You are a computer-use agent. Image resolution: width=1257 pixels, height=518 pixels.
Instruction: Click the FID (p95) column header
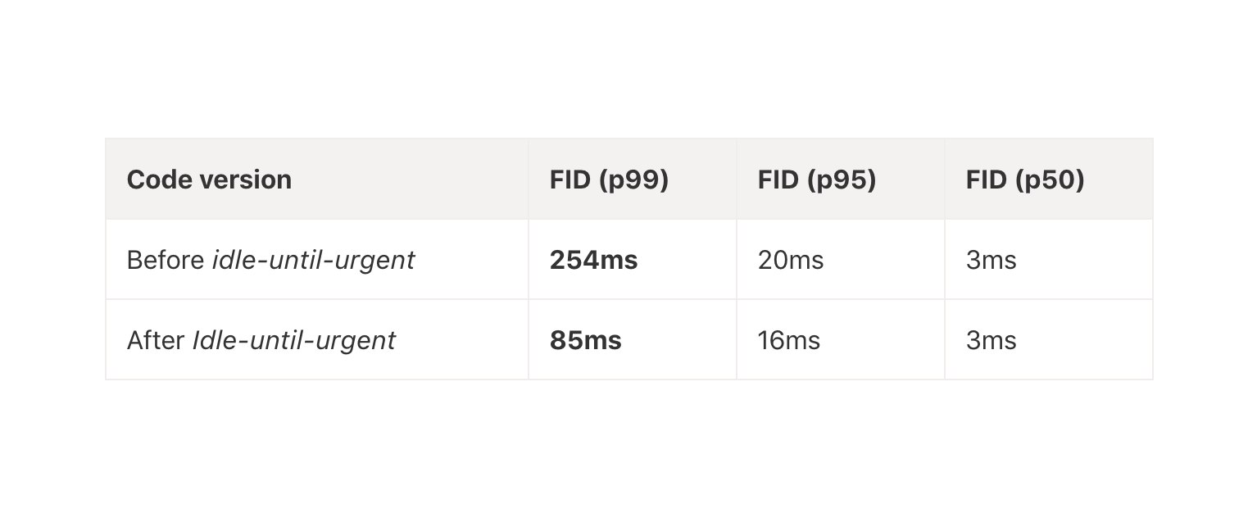coord(817,179)
